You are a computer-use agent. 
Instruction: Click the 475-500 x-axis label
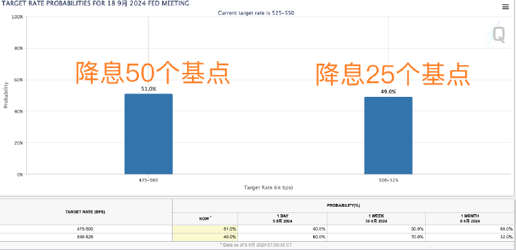[149, 181]
